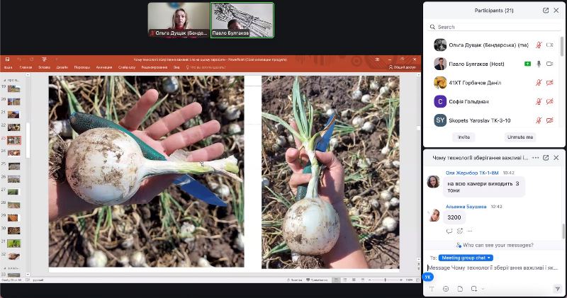Click the search magnifier icon in Participants

click(432, 27)
